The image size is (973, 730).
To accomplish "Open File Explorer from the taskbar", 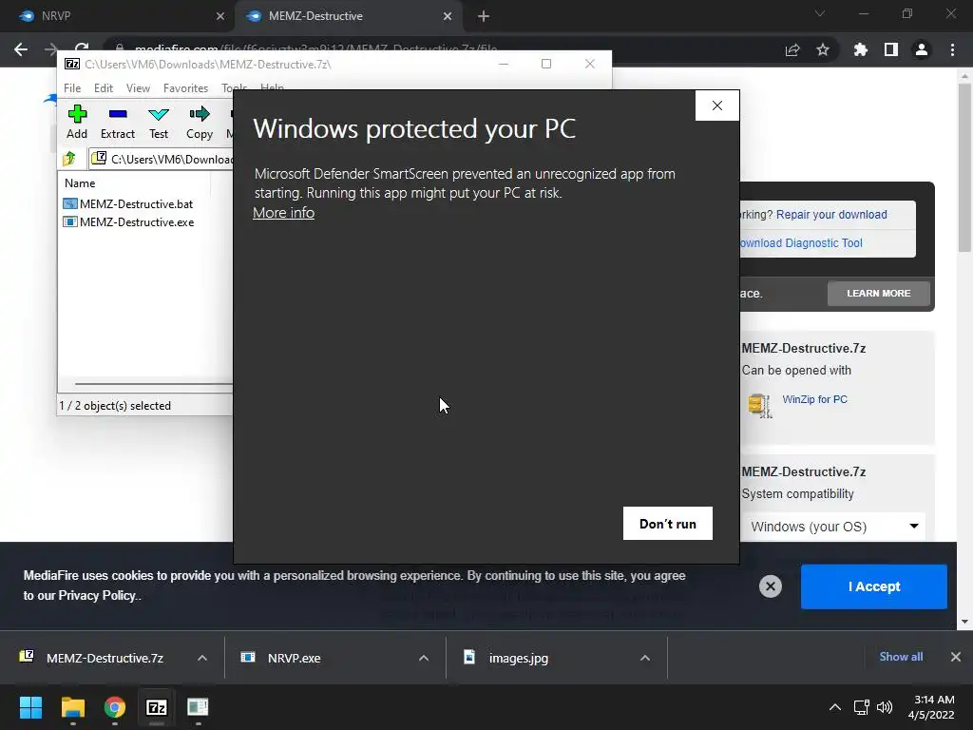I will [x=72, y=707].
